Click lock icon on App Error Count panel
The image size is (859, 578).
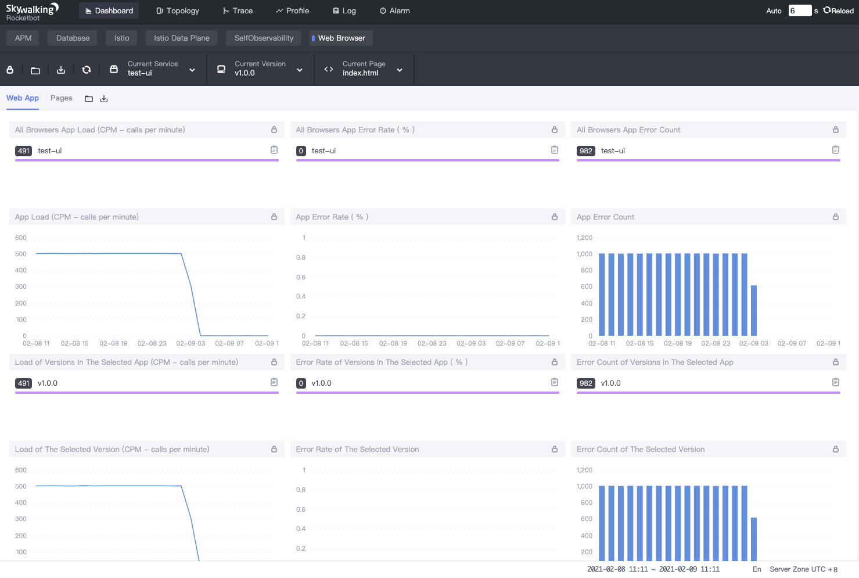click(835, 217)
